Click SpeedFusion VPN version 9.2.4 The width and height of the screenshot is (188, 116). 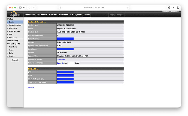tap(59, 46)
